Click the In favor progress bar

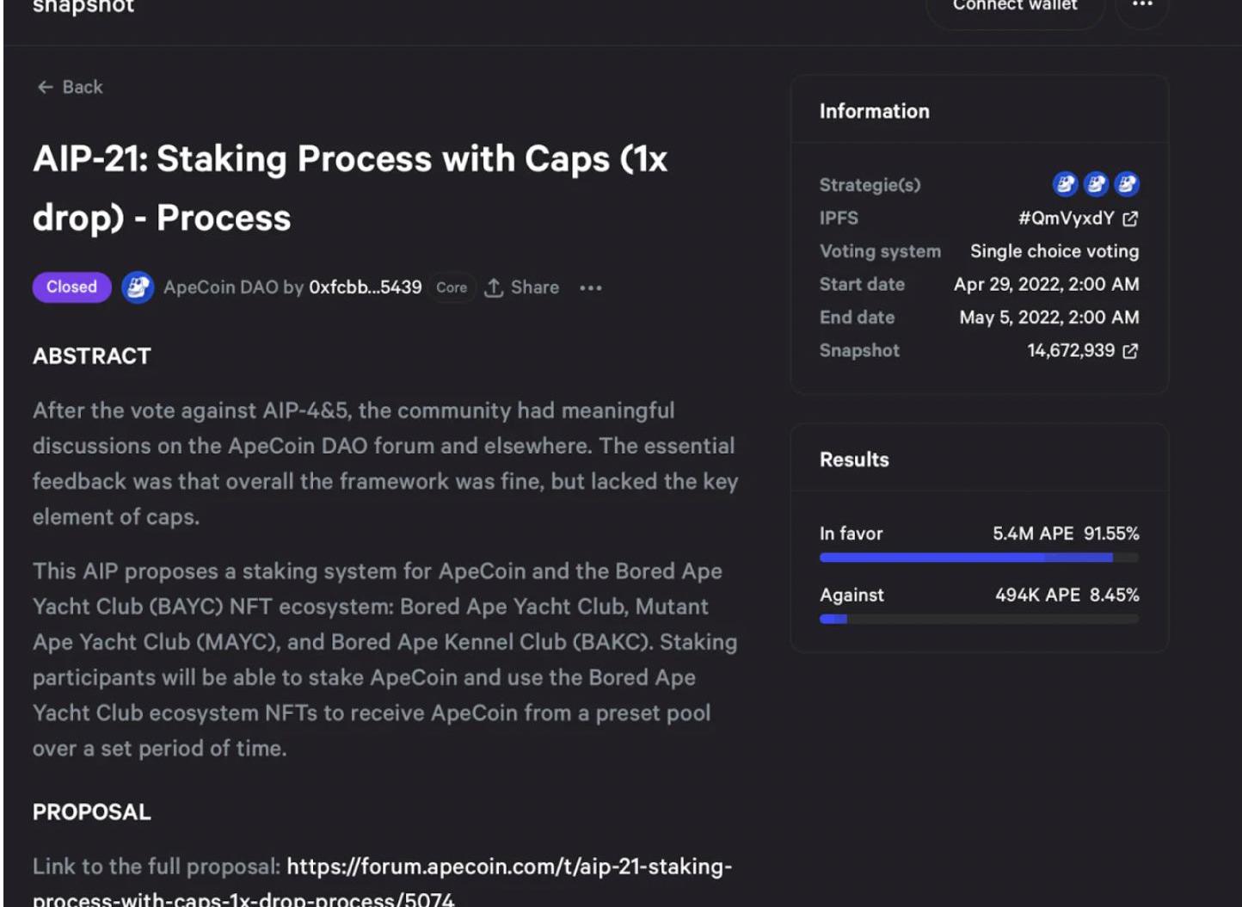(x=979, y=558)
